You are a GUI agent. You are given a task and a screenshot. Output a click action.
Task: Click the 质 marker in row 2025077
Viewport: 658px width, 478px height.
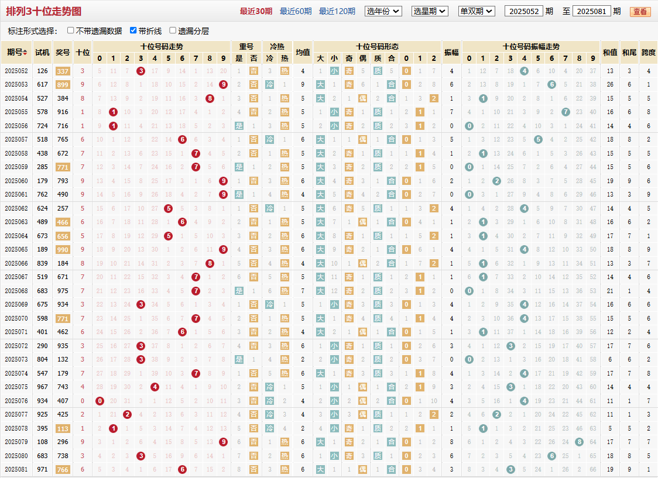(378, 414)
